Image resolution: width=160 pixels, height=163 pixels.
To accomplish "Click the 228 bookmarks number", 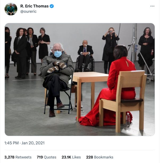I will [90, 157].
